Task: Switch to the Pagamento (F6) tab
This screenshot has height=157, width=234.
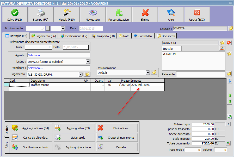Action: [44, 36]
